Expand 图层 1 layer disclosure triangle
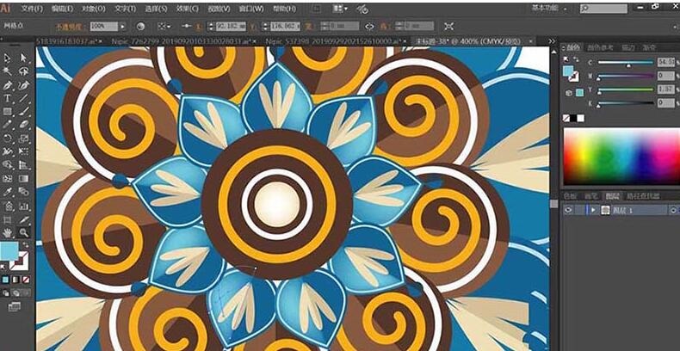680x351 pixels. (x=592, y=210)
